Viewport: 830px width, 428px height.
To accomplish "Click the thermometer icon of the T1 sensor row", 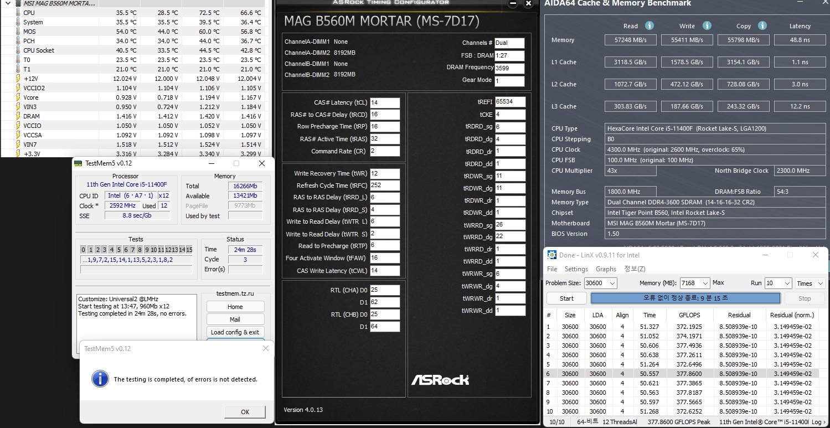I will [x=18, y=69].
